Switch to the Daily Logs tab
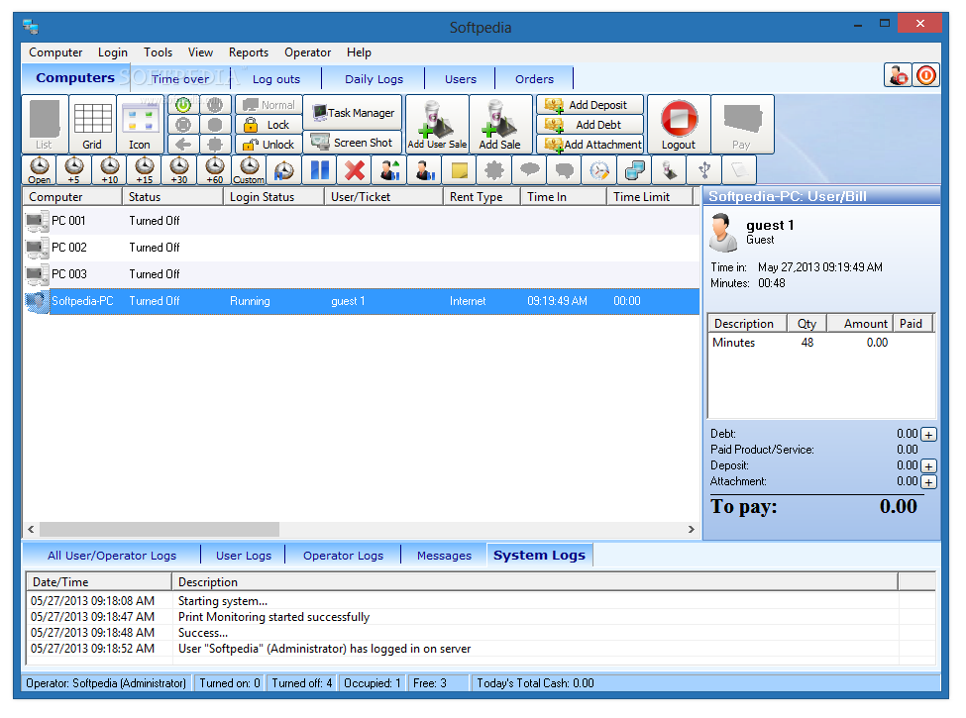The height and width of the screenshot is (718, 966). [374, 79]
